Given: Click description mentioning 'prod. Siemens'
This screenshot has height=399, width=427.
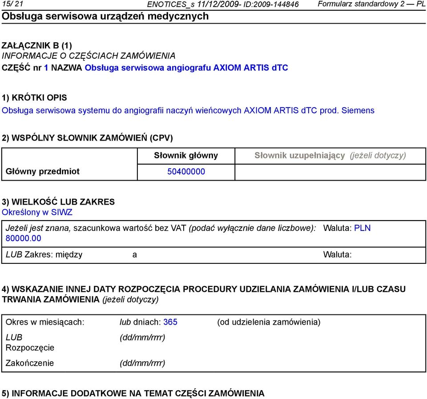Looking at the screenshot, I should coord(188,110).
